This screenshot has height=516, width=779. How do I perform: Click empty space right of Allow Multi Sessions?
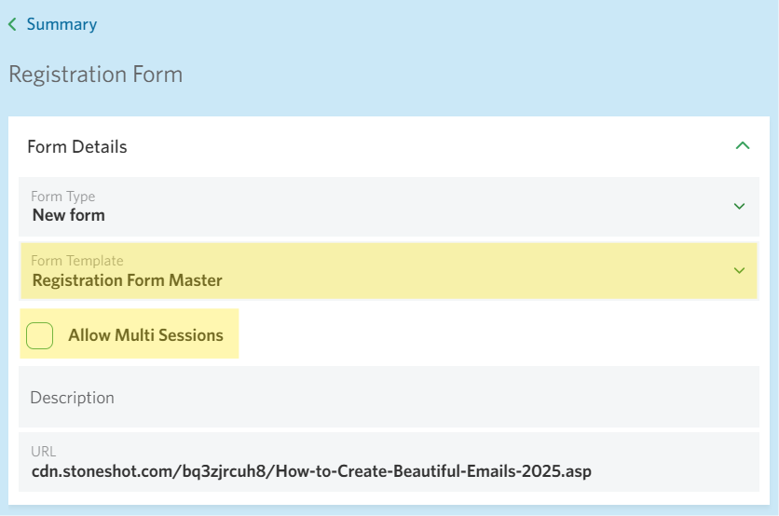coord(494,335)
